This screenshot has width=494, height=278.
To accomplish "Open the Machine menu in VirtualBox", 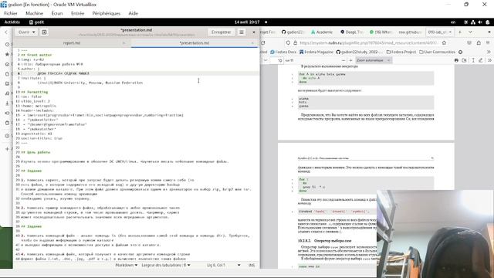I will [34, 13].
